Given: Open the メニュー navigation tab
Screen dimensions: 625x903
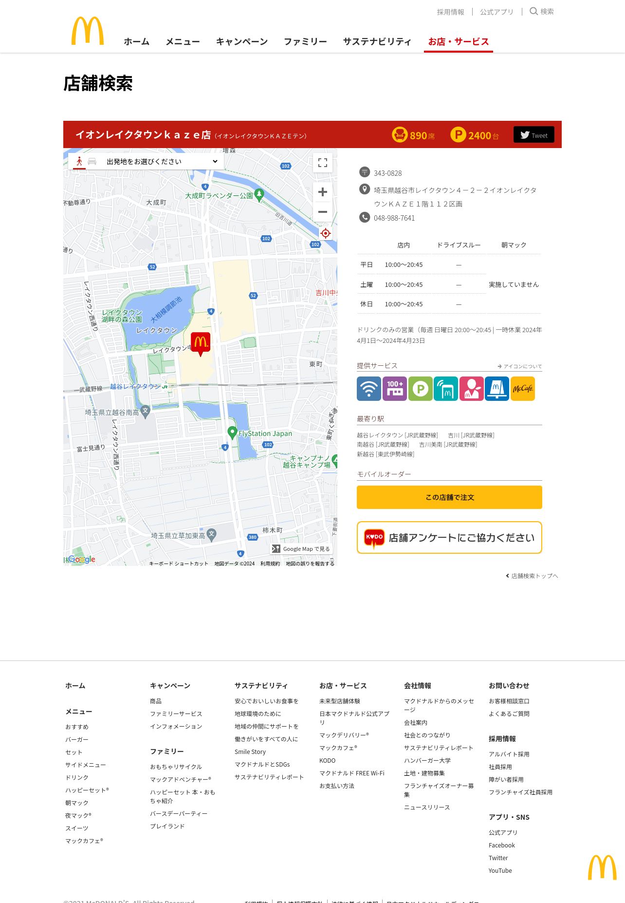Looking at the screenshot, I should coord(183,41).
